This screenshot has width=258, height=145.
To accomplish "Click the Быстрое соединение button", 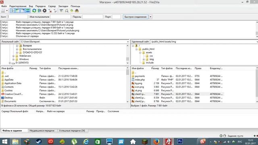I will point(135,17).
